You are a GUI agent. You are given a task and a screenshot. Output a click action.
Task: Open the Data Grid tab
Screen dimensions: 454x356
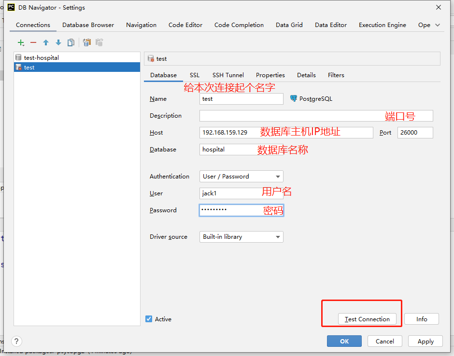[289, 25]
